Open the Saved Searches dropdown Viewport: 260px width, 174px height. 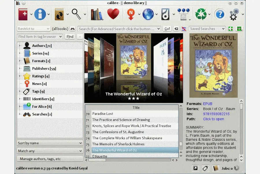[207, 29]
